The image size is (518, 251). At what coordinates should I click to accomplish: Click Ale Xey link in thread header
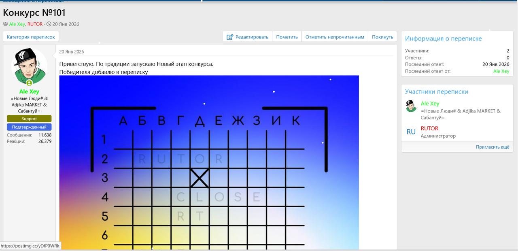pyautogui.click(x=17, y=24)
